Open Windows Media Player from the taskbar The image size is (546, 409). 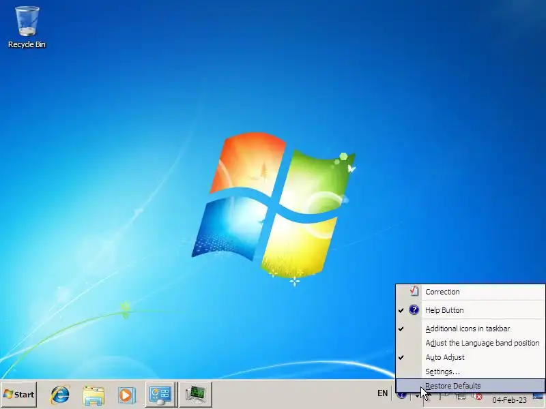pos(126,395)
